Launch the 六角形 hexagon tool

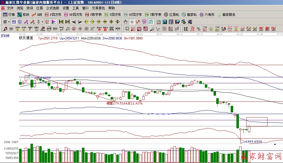click(207, 15)
